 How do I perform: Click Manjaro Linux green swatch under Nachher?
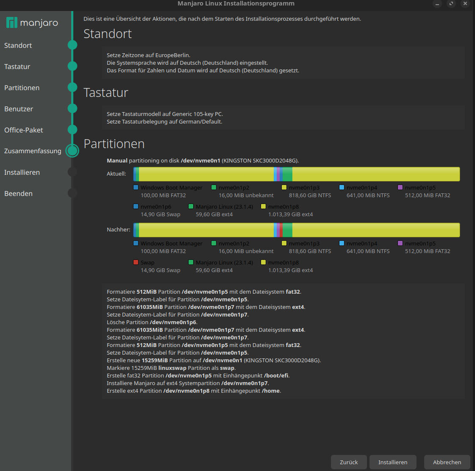tap(191, 262)
